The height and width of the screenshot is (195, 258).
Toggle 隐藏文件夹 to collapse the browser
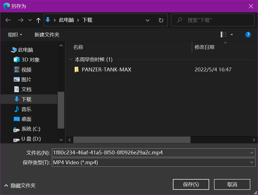coord(20,186)
